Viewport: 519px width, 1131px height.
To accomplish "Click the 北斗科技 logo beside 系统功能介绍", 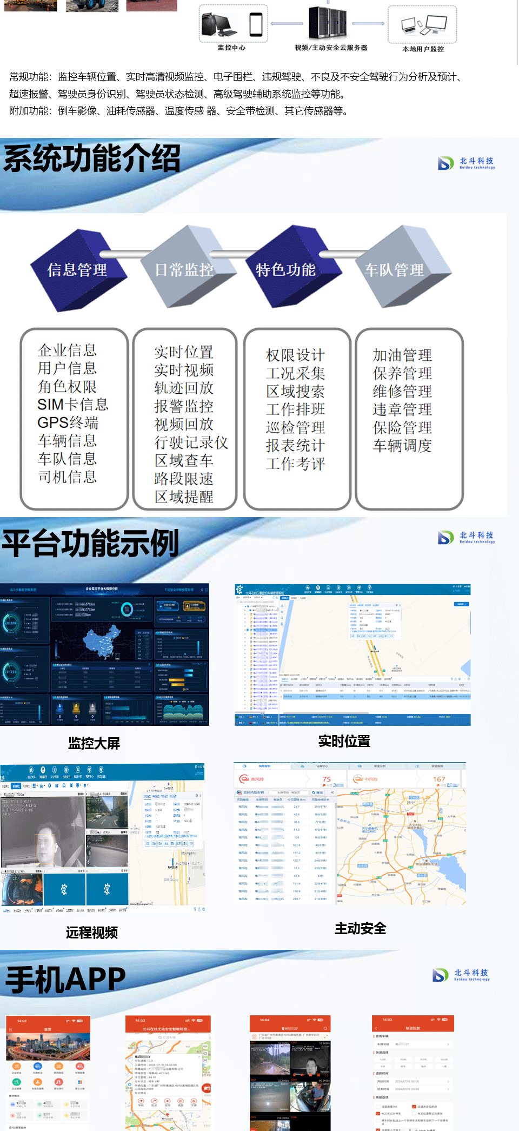I will click(466, 163).
